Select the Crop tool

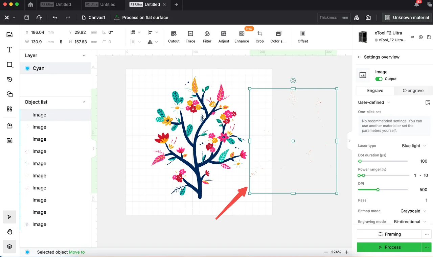click(x=260, y=37)
